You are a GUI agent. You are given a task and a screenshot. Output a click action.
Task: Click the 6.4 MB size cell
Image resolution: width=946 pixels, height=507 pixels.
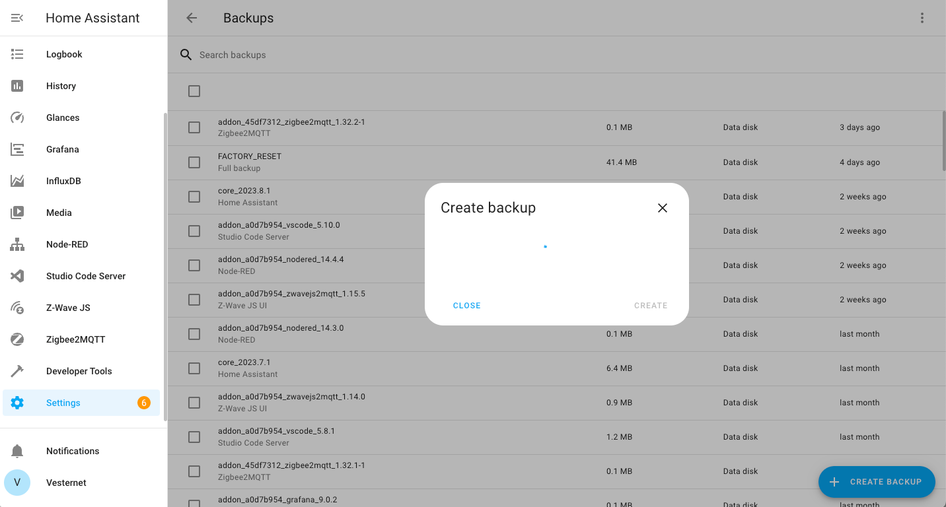coord(619,368)
